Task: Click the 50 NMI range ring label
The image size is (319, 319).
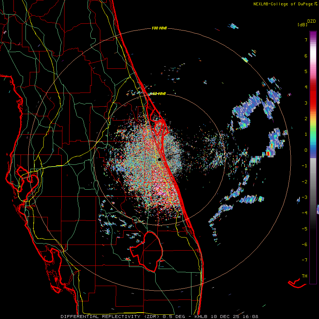Action: pos(159,94)
